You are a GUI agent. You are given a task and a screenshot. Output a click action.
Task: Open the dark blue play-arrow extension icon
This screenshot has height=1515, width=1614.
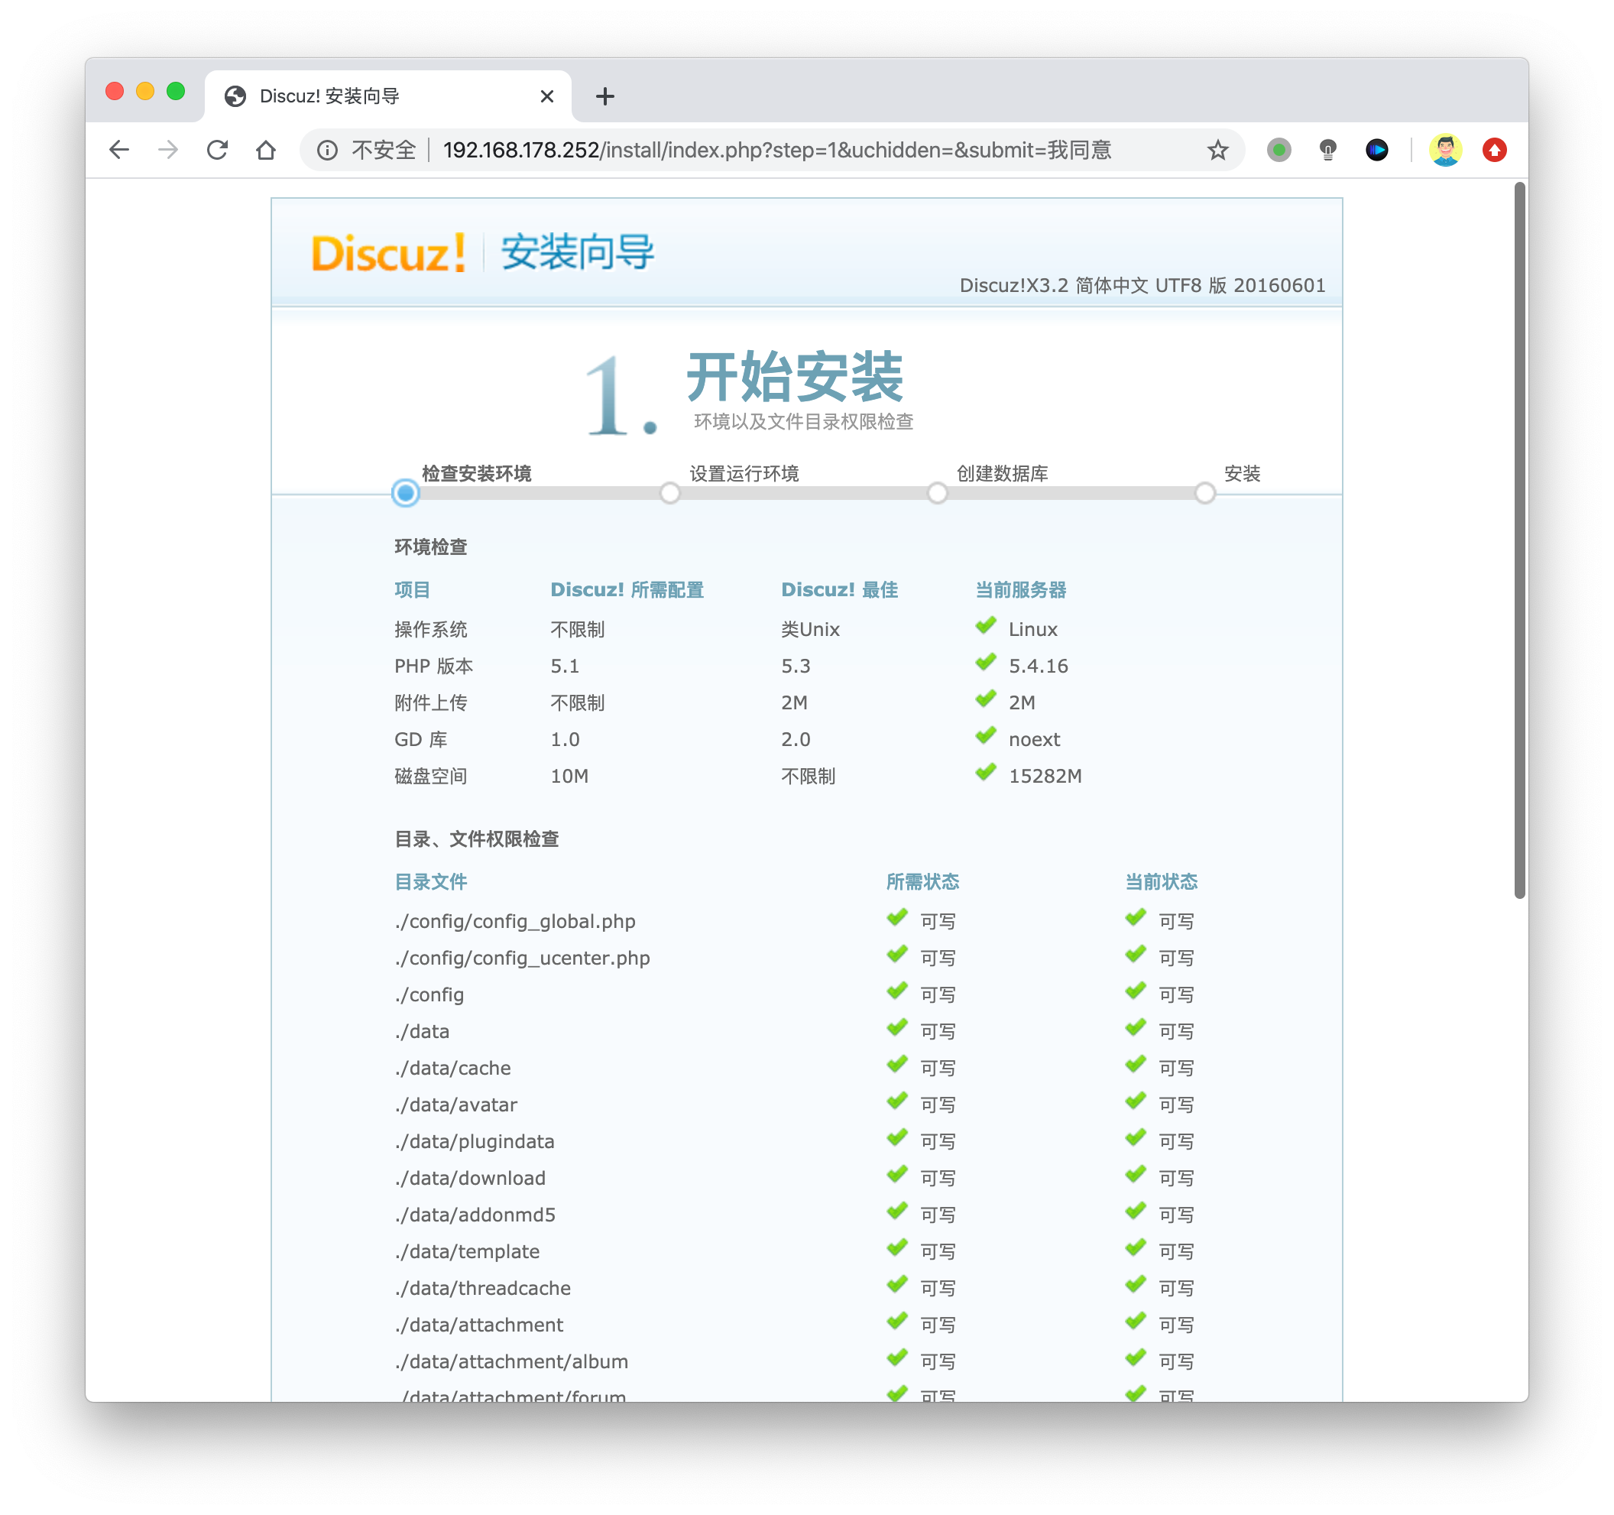click(1376, 151)
